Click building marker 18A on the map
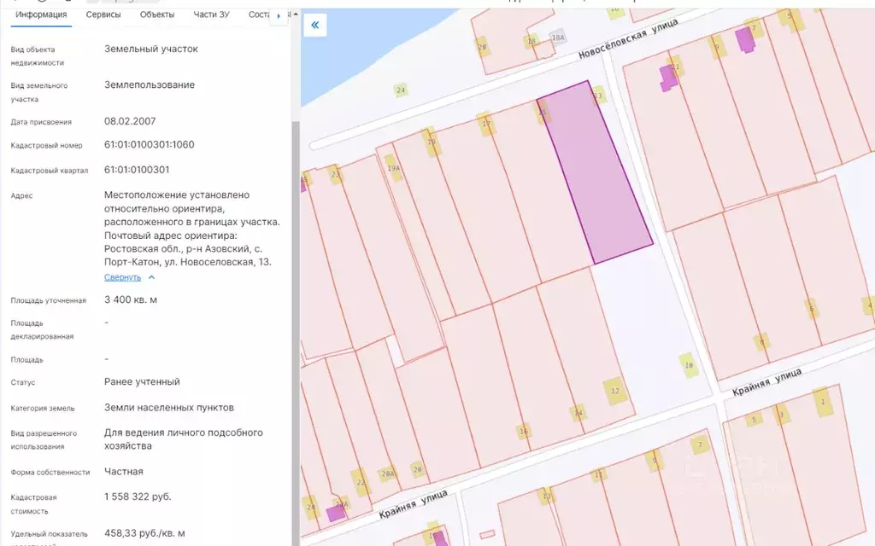 558,38
